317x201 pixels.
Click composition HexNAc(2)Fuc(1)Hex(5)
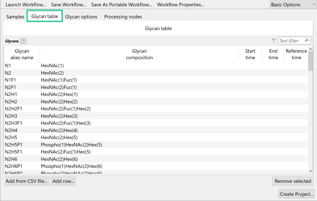pos(66,152)
